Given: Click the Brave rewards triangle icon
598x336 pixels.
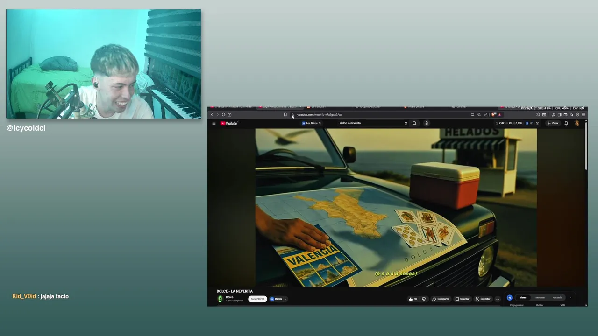Looking at the screenshot, I should pyautogui.click(x=499, y=115).
